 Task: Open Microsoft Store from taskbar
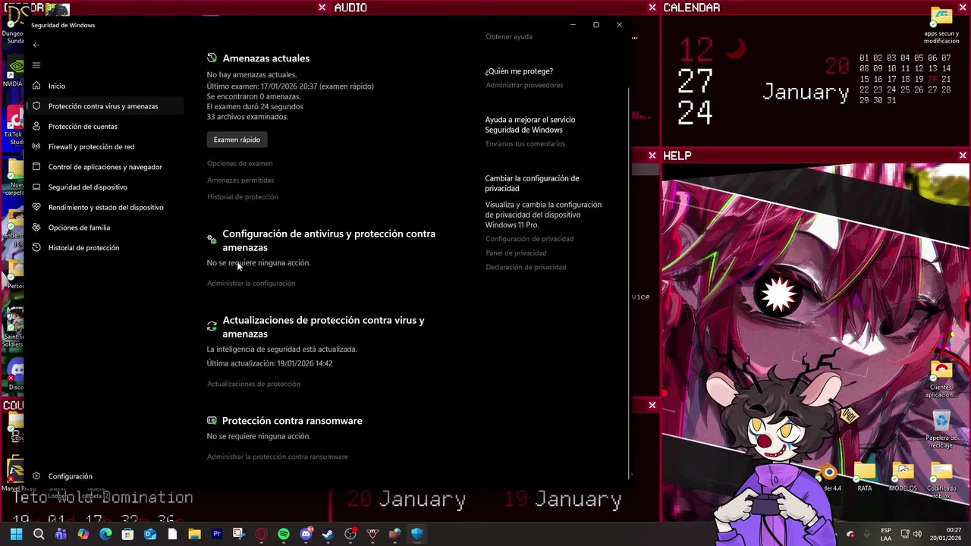pos(127,534)
